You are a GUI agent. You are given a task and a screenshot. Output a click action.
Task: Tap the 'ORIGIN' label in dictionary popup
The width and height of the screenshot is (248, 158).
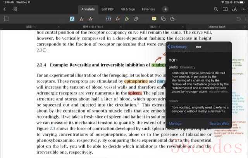(173, 101)
